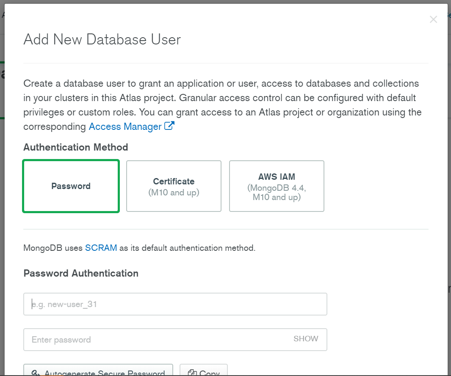Image resolution: width=451 pixels, height=376 pixels.
Task: Copy the password using the Copy button
Action: tap(204, 373)
